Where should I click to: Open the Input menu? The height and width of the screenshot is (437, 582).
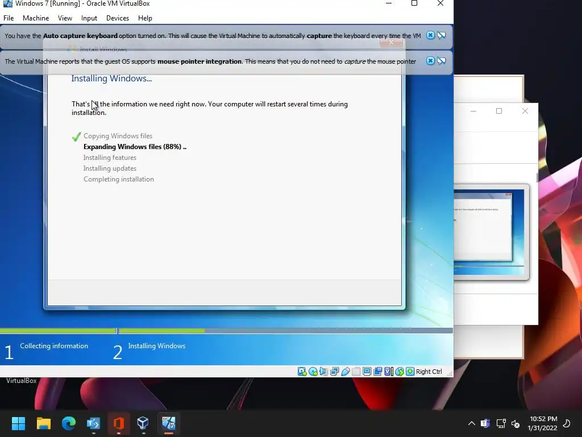pyautogui.click(x=89, y=18)
